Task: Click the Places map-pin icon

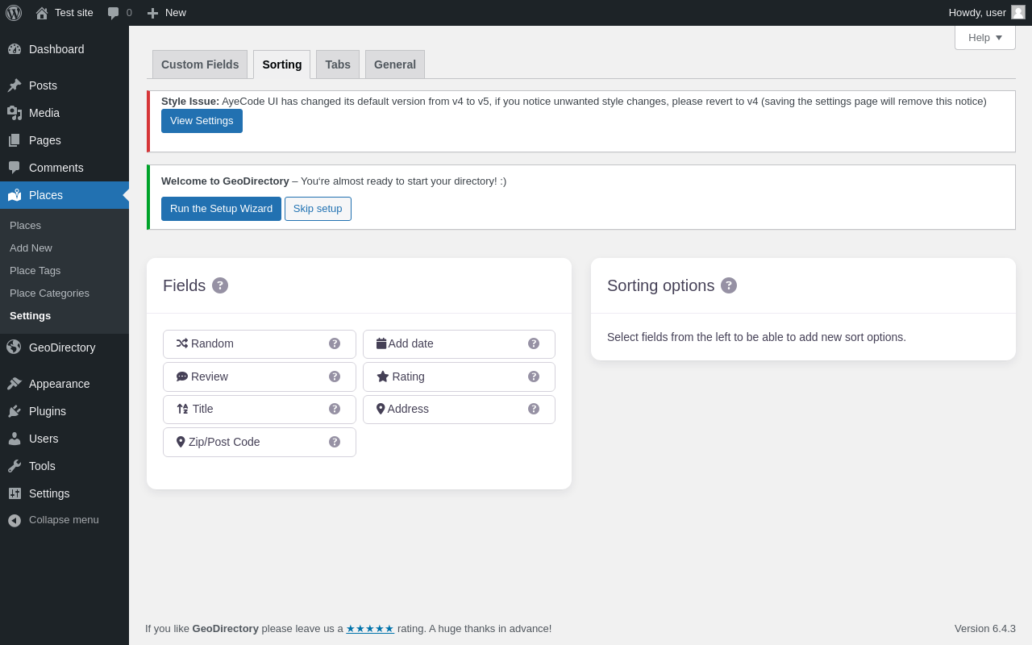Action: (x=15, y=195)
